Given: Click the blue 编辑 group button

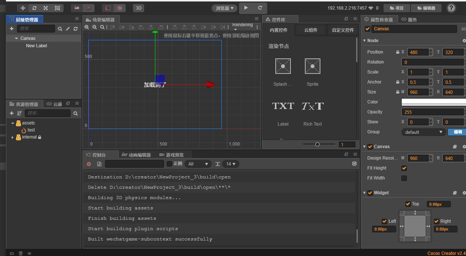Looking at the screenshot, I should [x=457, y=132].
